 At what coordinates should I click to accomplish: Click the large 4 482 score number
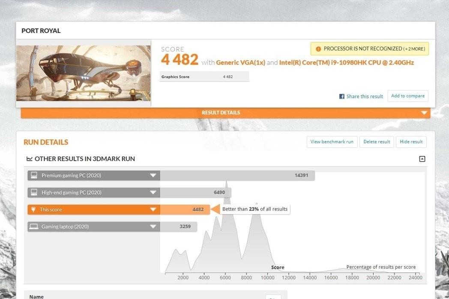pos(180,60)
